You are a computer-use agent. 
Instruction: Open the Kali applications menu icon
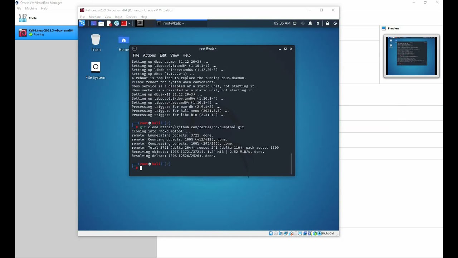[82, 23]
